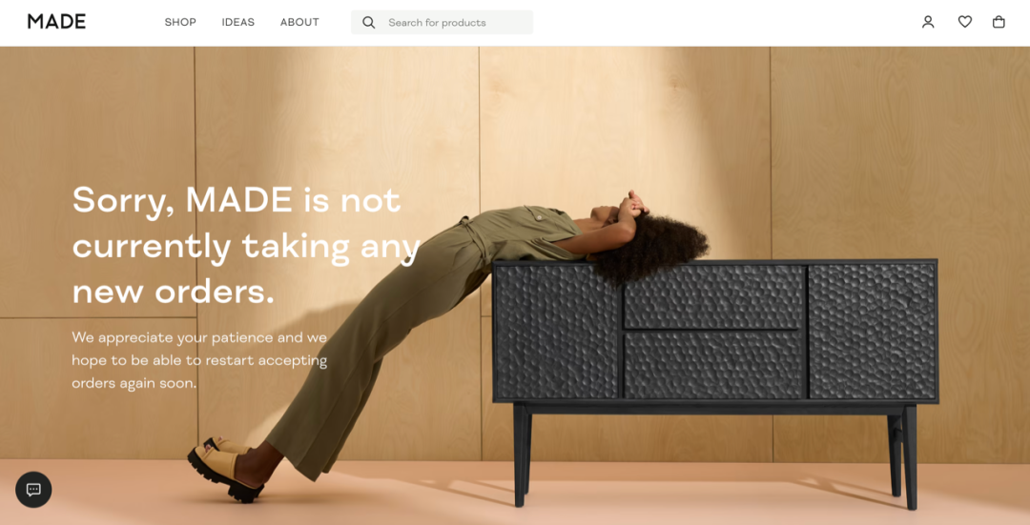The image size is (1030, 525).
Task: Click the woman's chunky yellow sandal
Action: [x=223, y=470]
